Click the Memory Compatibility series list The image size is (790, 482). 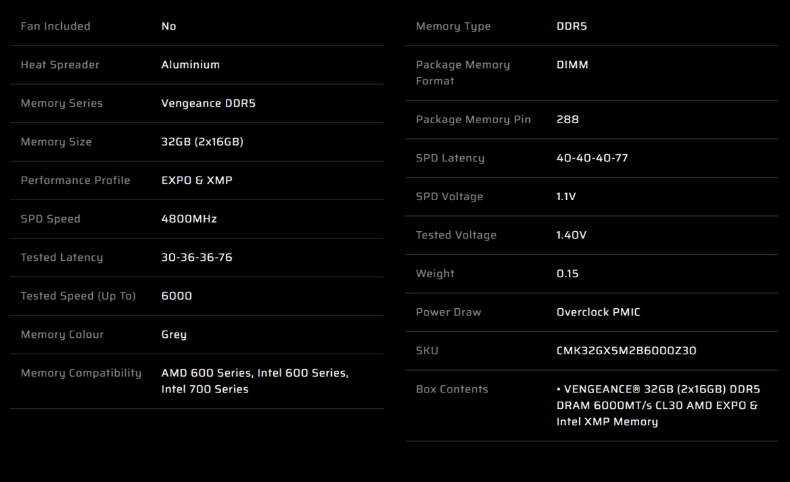pos(255,381)
